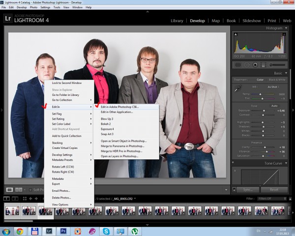Set treatment to Color
The height and width of the screenshot is (236, 295).
(x=261, y=80)
